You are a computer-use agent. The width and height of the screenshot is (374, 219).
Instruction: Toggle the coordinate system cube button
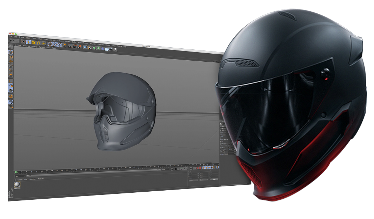(x=65, y=45)
